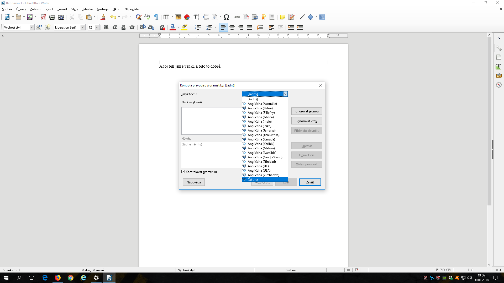Open the sidebar Navigator compass icon
The width and height of the screenshot is (504, 283).
[498, 85]
